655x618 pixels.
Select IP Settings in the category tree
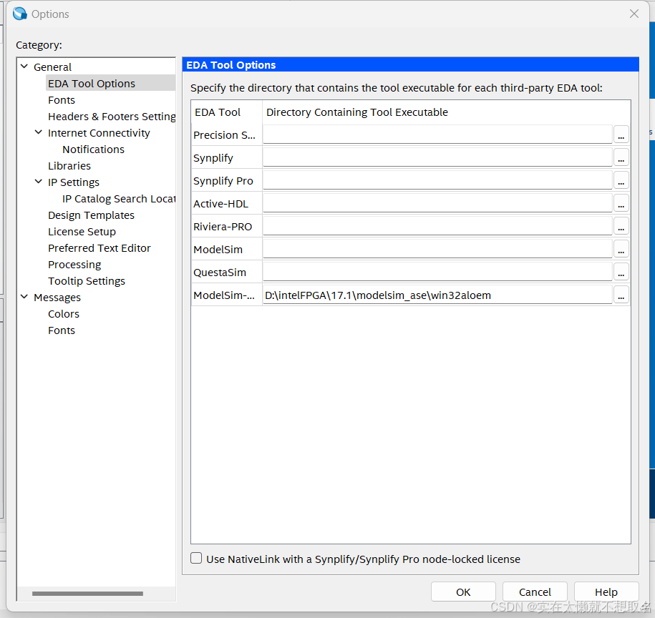[74, 182]
